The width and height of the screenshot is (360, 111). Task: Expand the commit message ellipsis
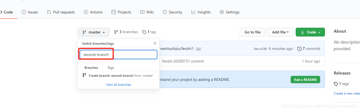pyautogui.click(x=198, y=49)
